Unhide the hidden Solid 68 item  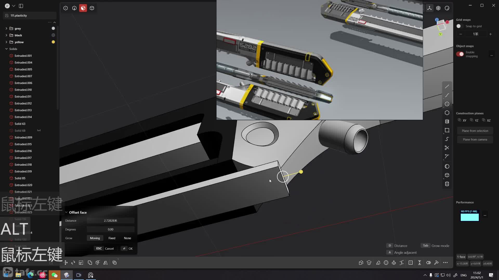tap(39, 130)
